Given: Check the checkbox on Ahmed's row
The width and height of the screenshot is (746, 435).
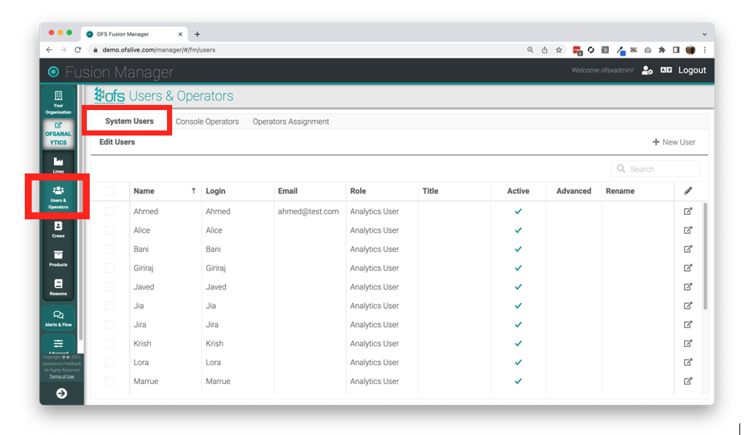Looking at the screenshot, I should (110, 211).
